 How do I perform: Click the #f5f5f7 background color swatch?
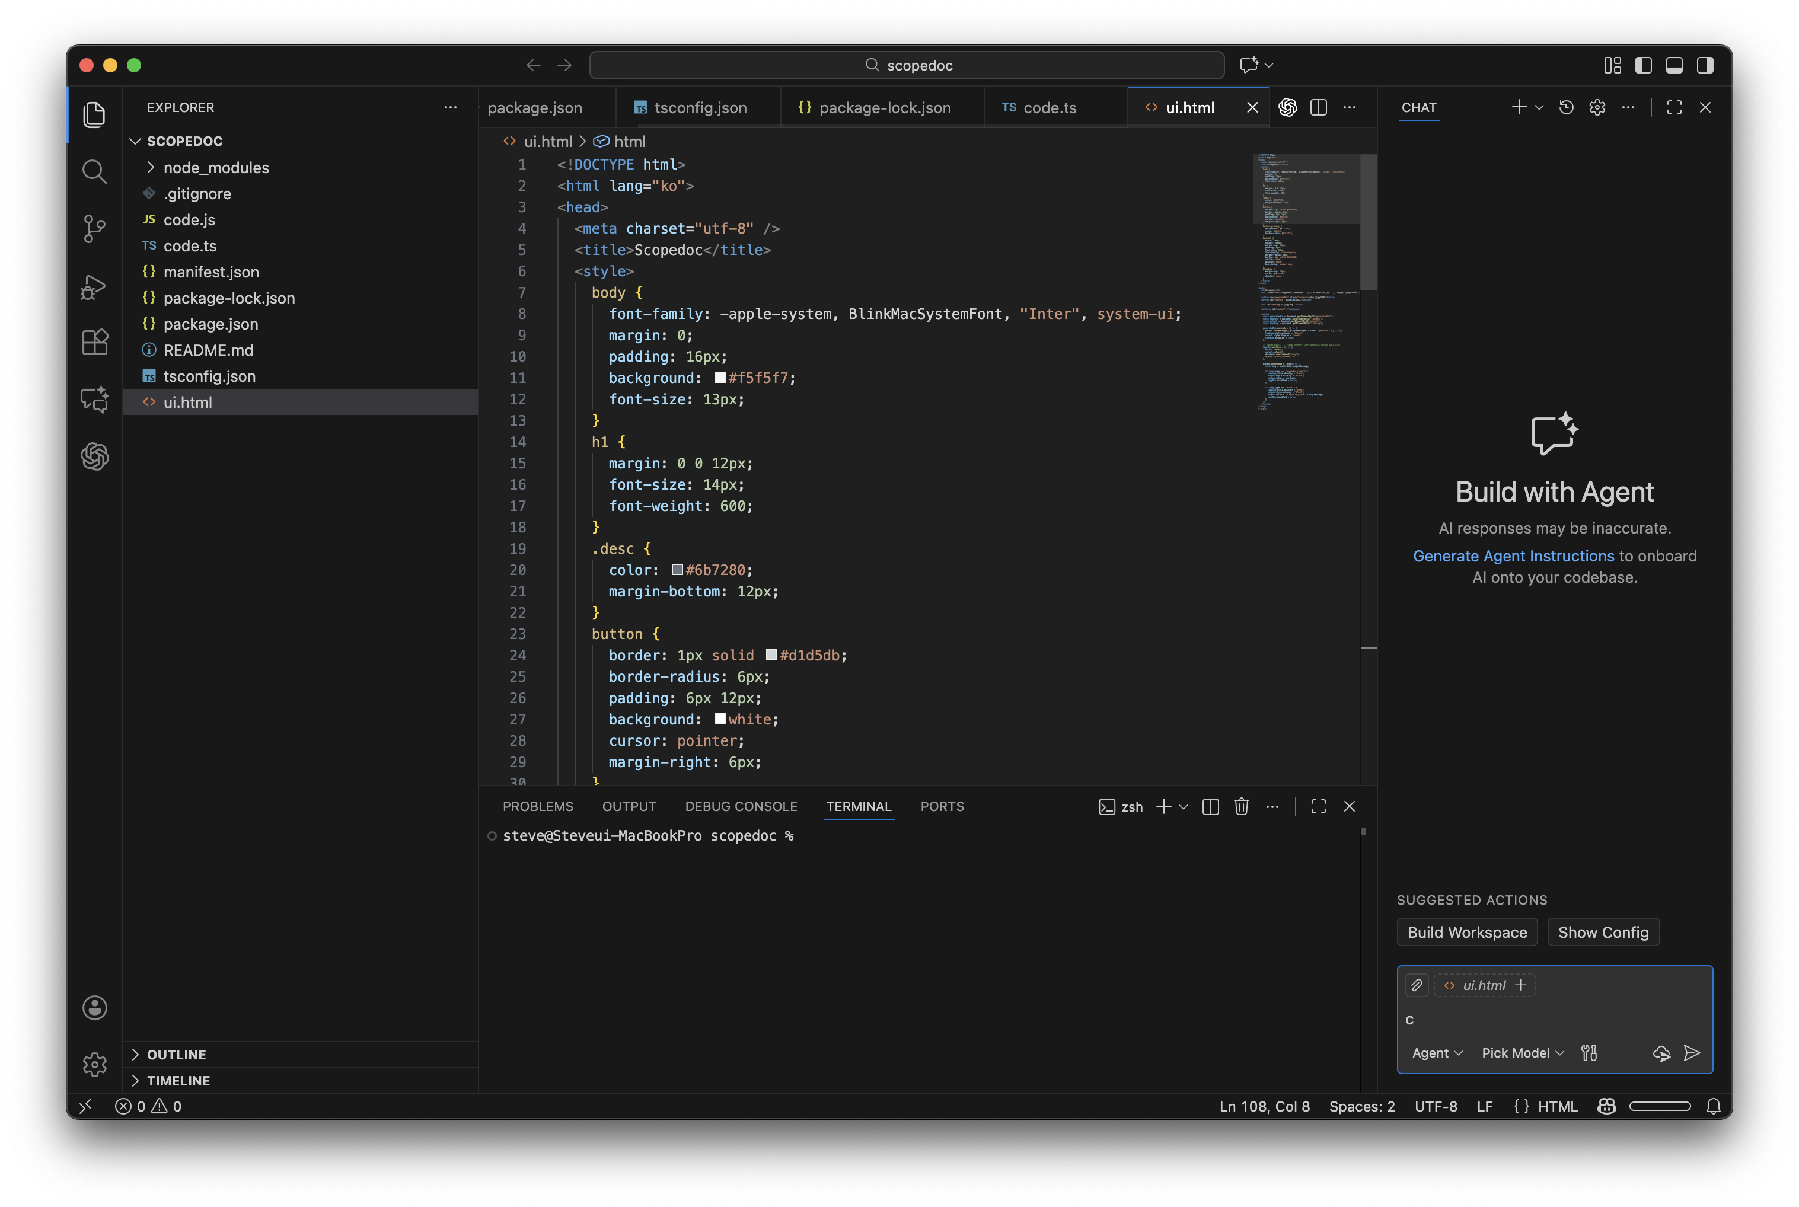(720, 378)
